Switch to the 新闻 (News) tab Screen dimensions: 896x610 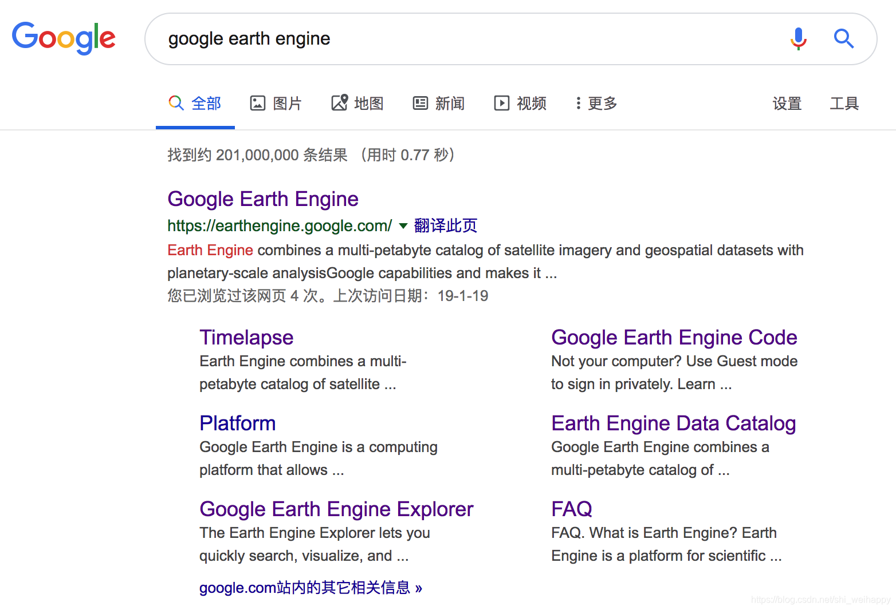pos(439,104)
